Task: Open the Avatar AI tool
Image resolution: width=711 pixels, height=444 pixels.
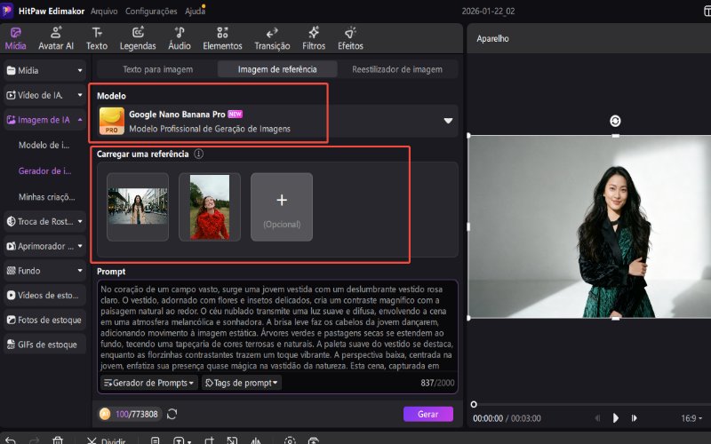Action: pos(56,38)
